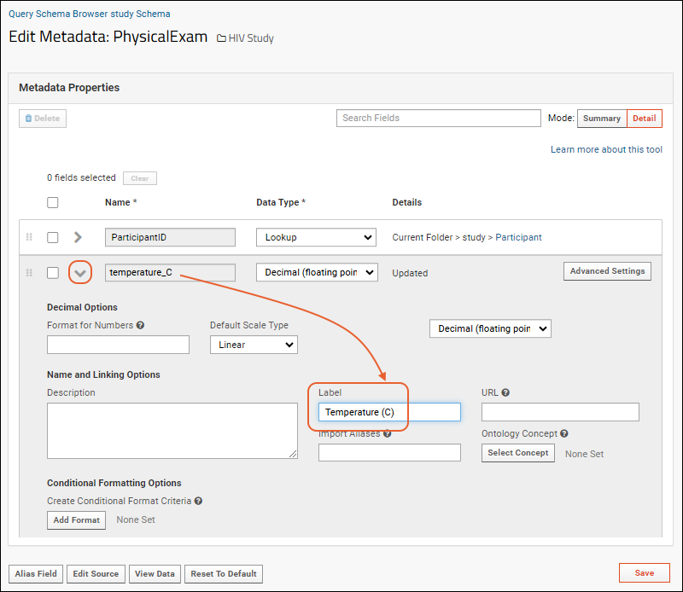Expand the ParticipantID field row
This screenshot has height=592, width=683.
(78, 237)
